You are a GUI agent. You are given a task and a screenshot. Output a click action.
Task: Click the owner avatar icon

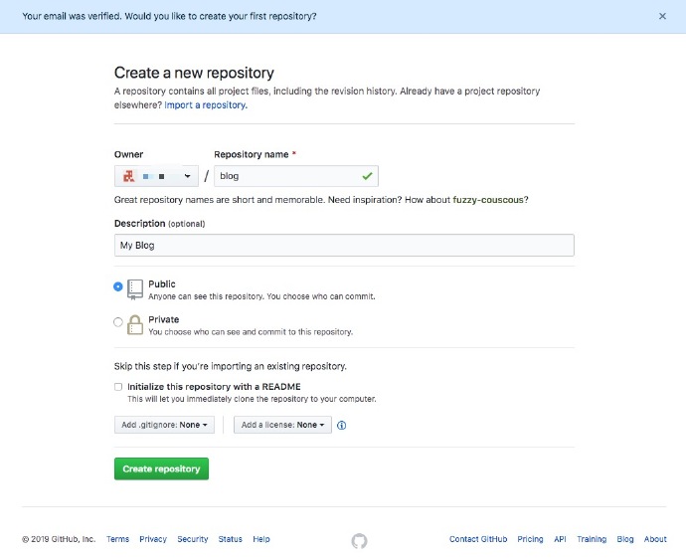coord(128,176)
